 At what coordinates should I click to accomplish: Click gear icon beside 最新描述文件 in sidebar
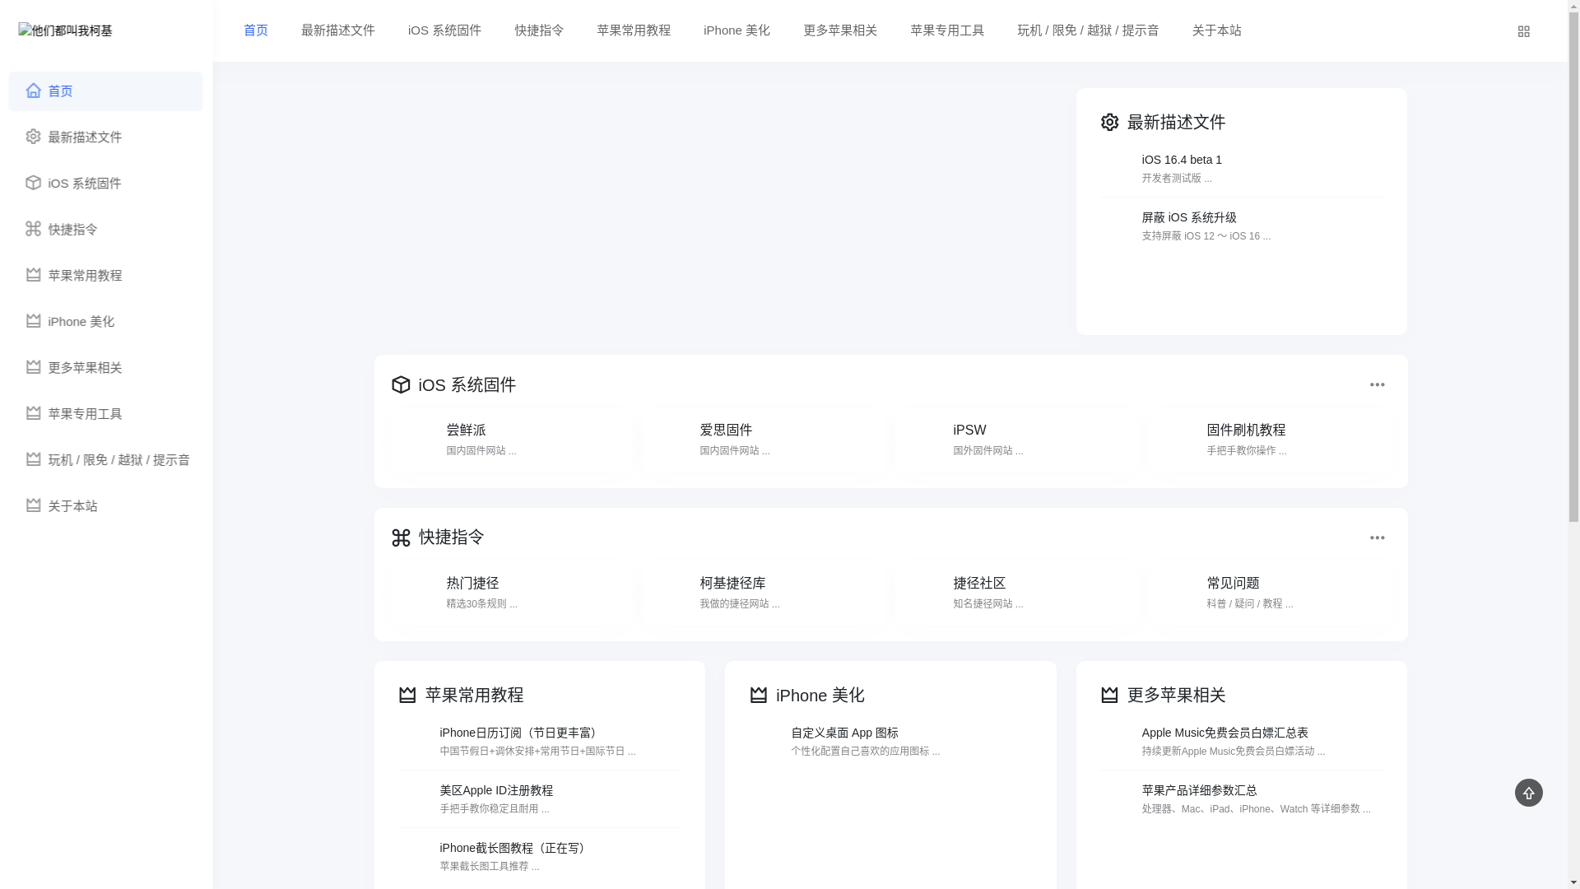[x=33, y=137]
